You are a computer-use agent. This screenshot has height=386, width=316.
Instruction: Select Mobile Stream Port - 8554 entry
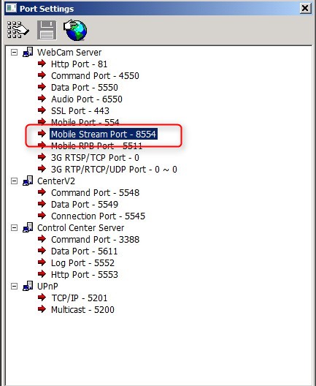point(104,135)
